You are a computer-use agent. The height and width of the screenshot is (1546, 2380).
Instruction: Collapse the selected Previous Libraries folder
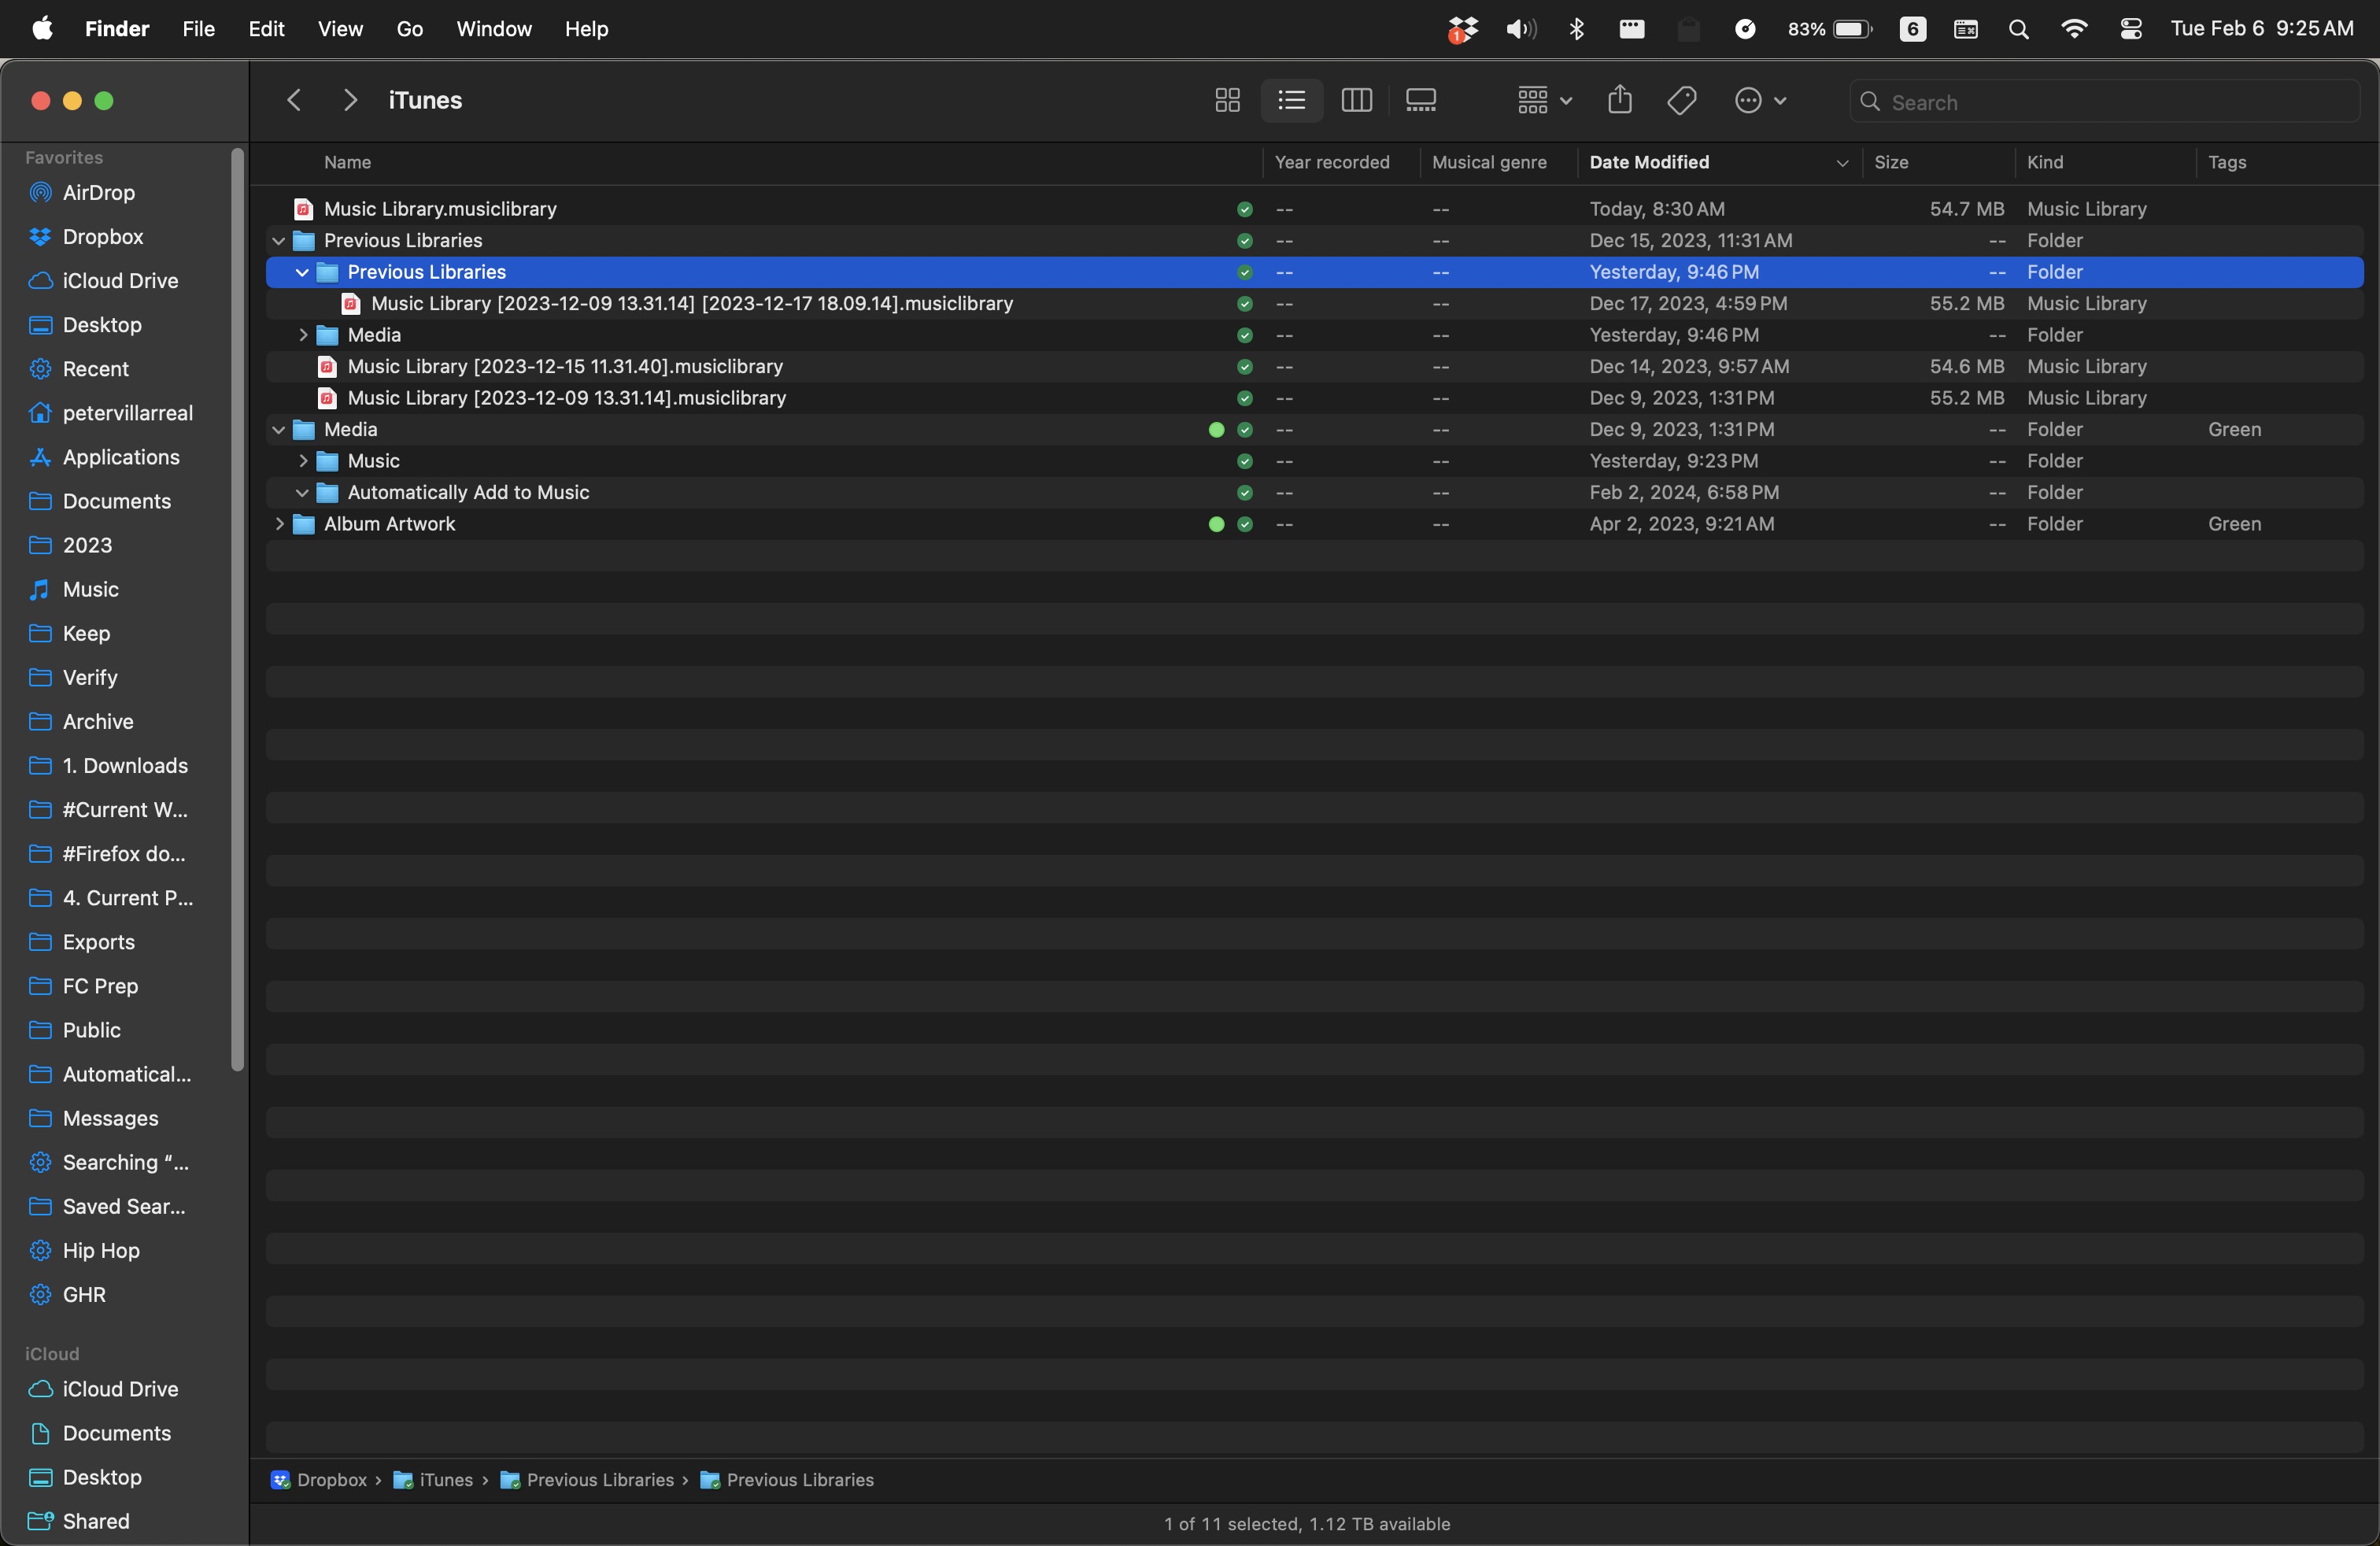302,272
